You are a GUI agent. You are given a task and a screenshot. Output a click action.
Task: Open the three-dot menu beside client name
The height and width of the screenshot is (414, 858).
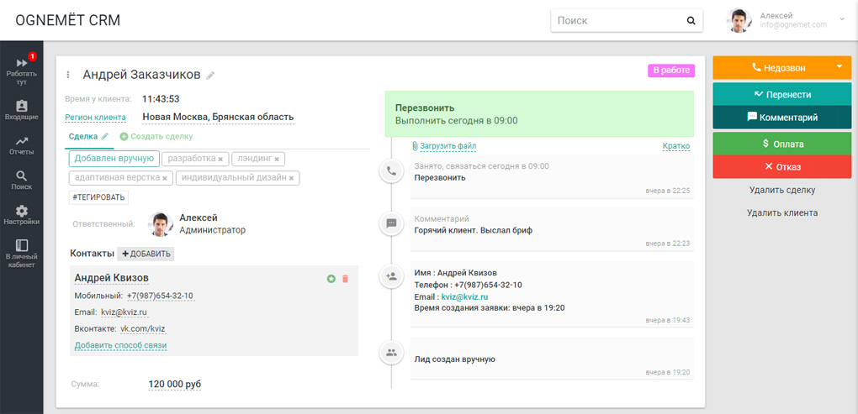[x=68, y=75]
